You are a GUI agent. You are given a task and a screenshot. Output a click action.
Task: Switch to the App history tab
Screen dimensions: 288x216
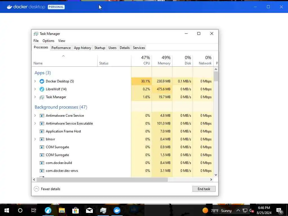[x=82, y=48]
